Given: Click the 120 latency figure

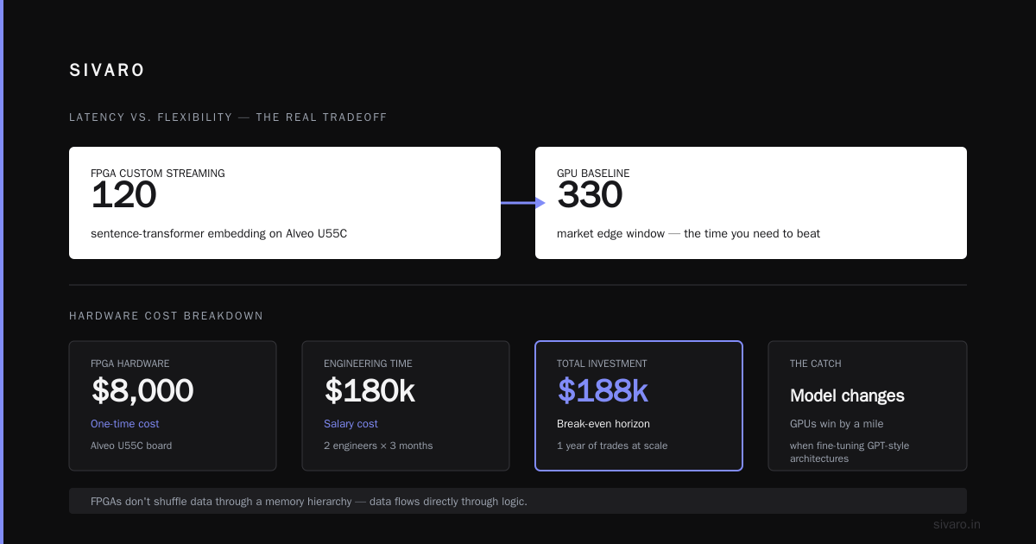Looking at the screenshot, I should click(x=123, y=196).
